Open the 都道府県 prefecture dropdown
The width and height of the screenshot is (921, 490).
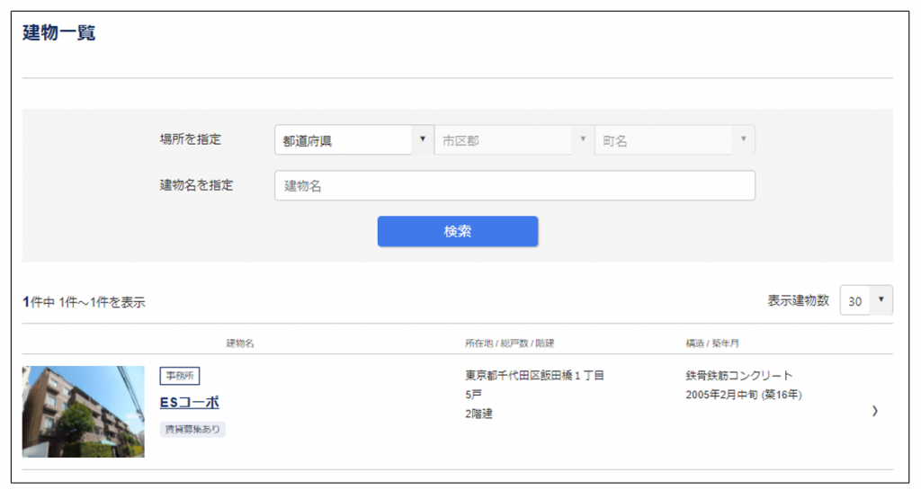(353, 140)
